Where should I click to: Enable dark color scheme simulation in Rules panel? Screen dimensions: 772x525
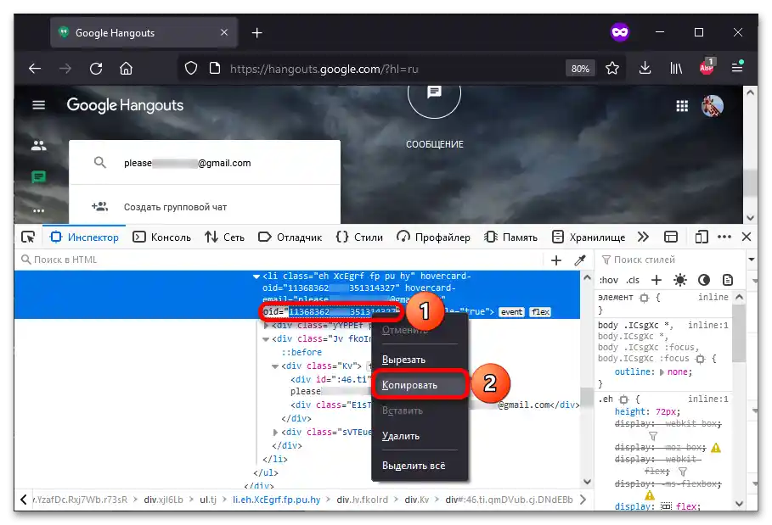(x=704, y=279)
